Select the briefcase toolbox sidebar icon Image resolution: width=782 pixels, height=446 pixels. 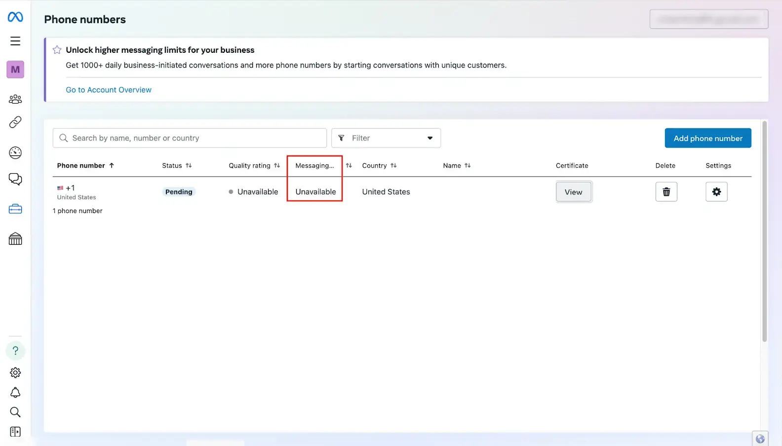15,209
